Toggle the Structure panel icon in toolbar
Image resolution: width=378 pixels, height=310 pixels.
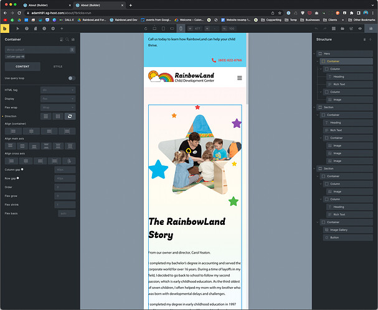tap(334, 29)
